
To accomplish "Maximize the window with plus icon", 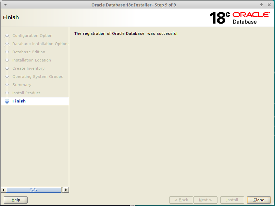I will 262,5.
